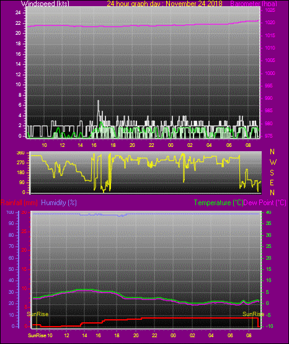Viewport: 289px width, 344px height.
Task: Click the 22 hour tick on bottom graph
Action: click(154, 335)
